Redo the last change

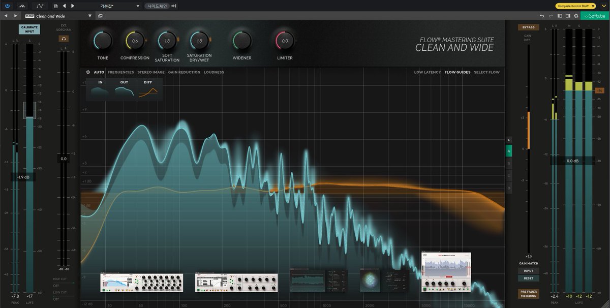pyautogui.click(x=550, y=16)
